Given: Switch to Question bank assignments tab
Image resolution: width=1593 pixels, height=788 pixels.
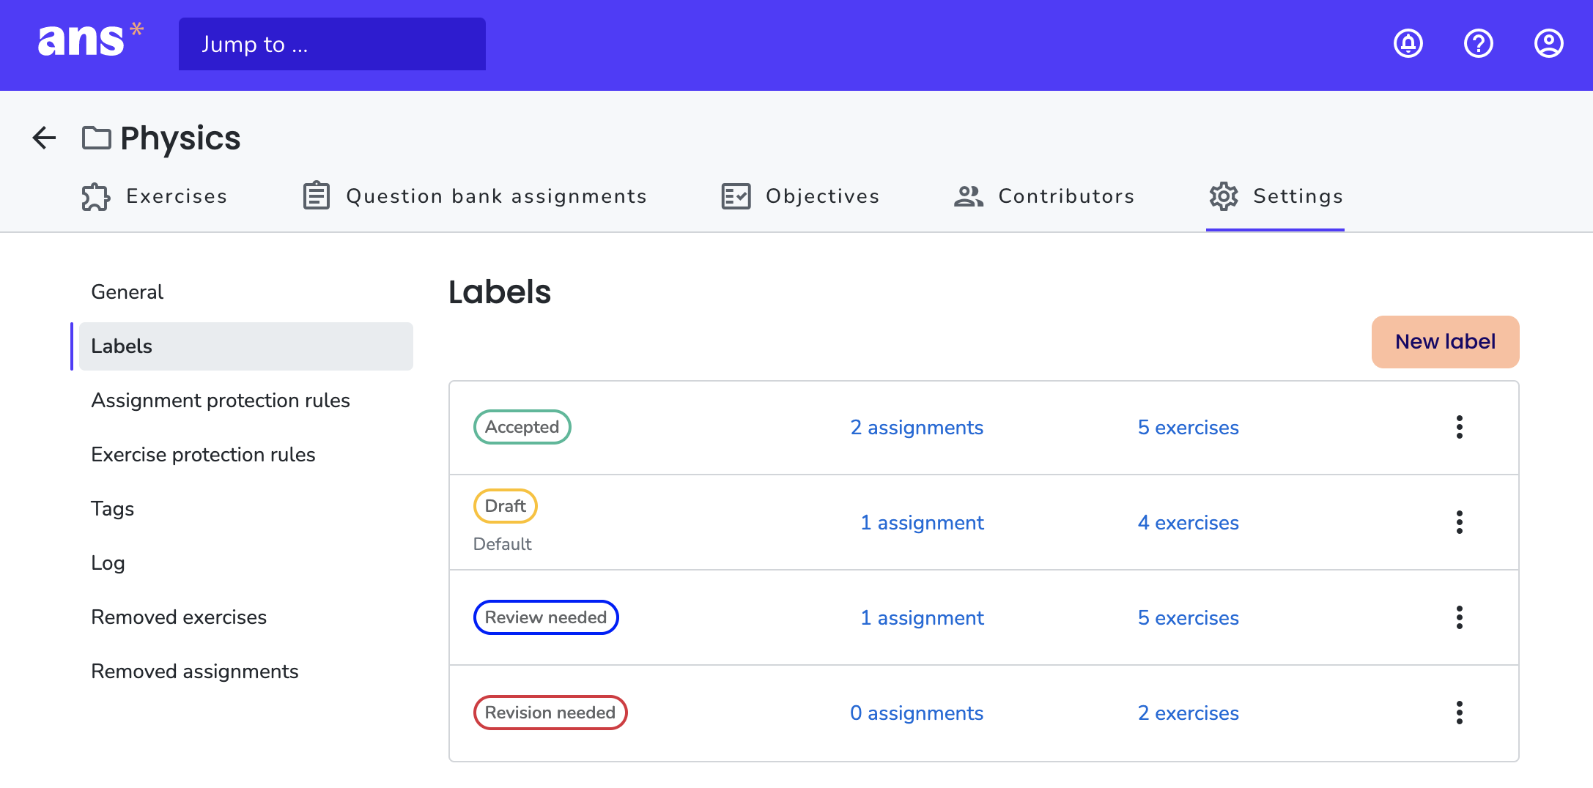Looking at the screenshot, I should tap(475, 196).
